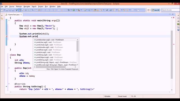Image resolution: width=180 pixels, height=101 pixels.
Task: Select print(boolean arg0) proposal
Action: click(55, 40)
